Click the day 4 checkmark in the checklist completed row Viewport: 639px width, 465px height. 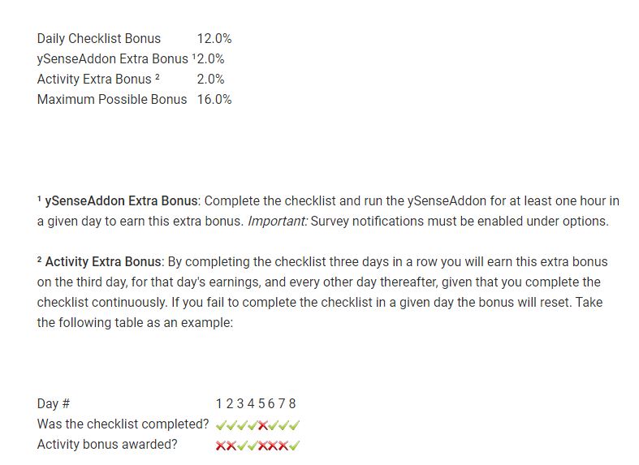click(x=253, y=424)
